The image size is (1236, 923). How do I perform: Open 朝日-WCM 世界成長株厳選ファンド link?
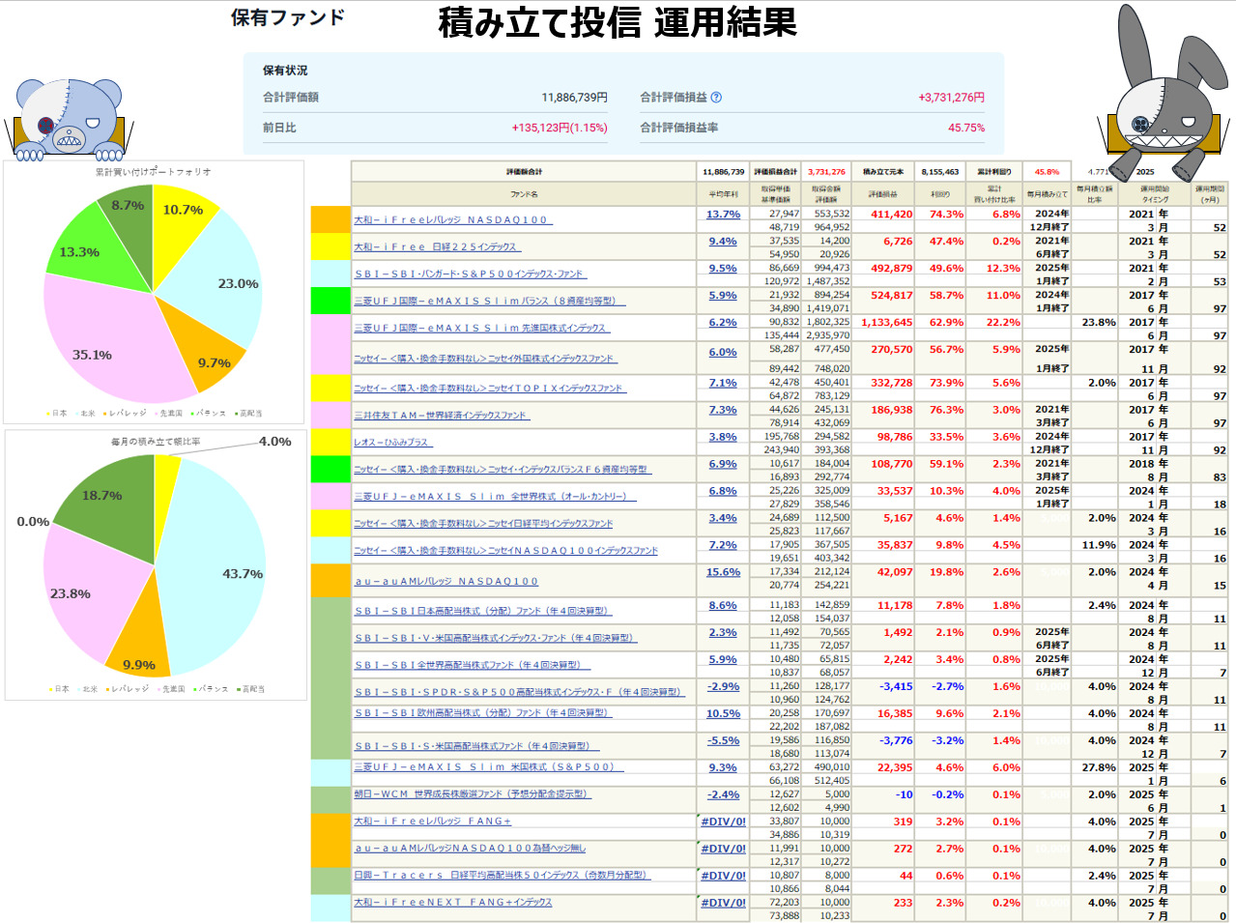(x=473, y=794)
